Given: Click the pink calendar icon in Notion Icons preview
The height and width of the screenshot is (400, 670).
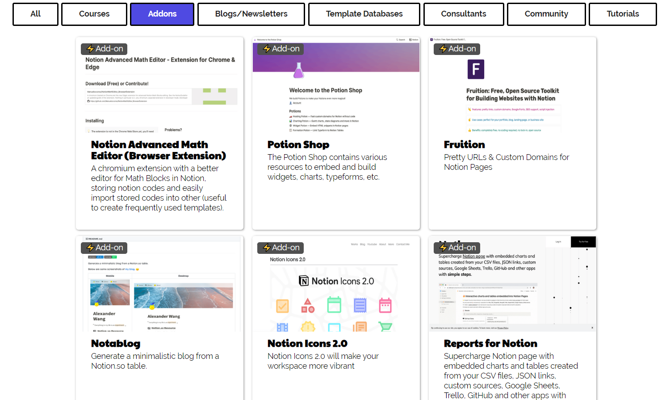Looking at the screenshot, I should pyautogui.click(x=385, y=306).
